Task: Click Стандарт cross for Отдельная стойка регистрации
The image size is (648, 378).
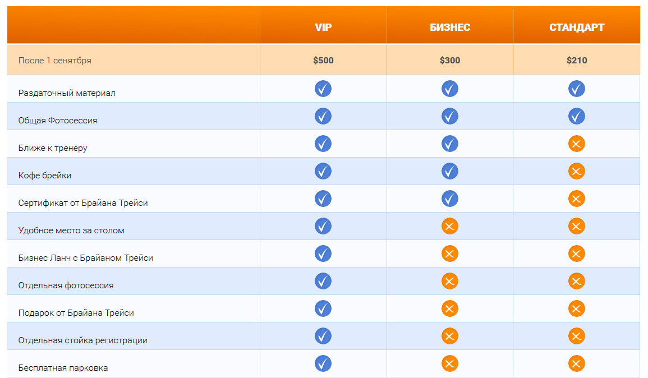Action: 577,336
